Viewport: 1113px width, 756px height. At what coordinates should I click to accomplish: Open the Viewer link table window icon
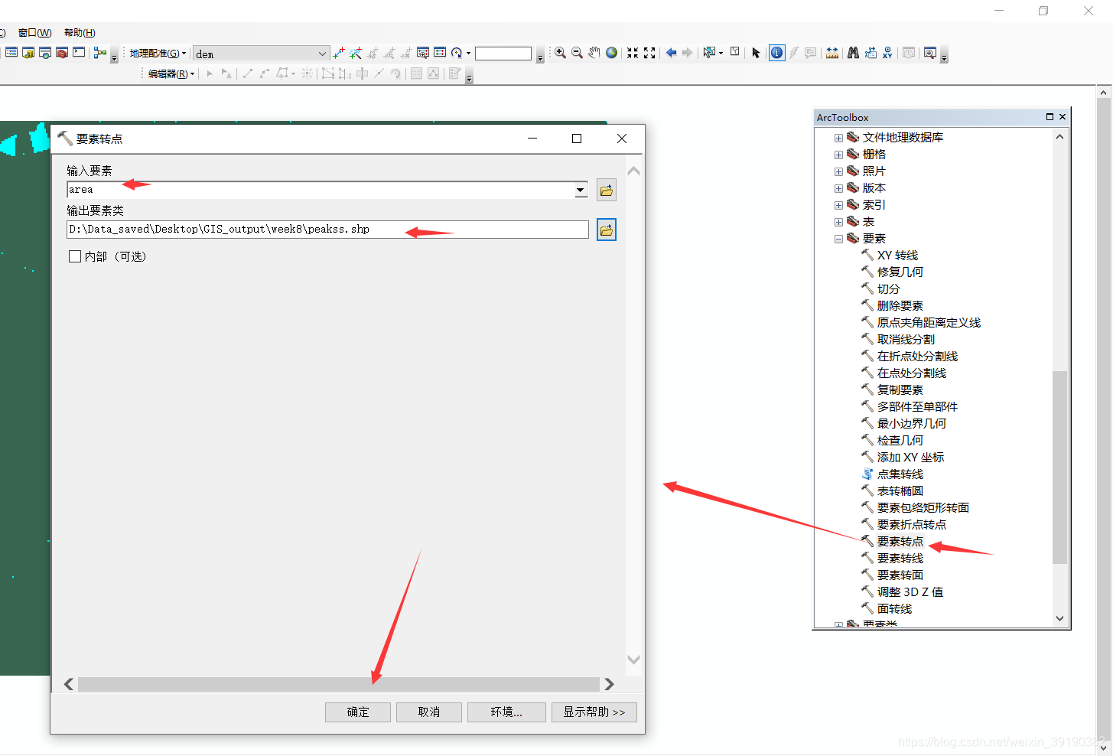tap(423, 53)
